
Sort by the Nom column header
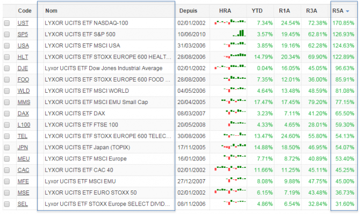click(51, 11)
